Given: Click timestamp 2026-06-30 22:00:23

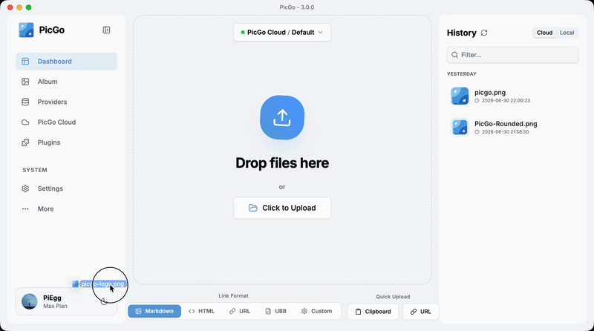Looking at the screenshot, I should coord(506,101).
